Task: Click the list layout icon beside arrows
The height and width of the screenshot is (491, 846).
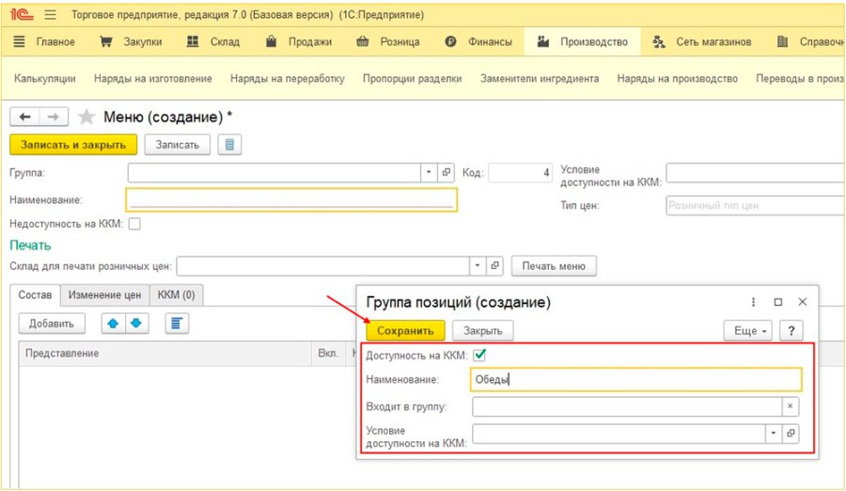Action: tap(177, 324)
